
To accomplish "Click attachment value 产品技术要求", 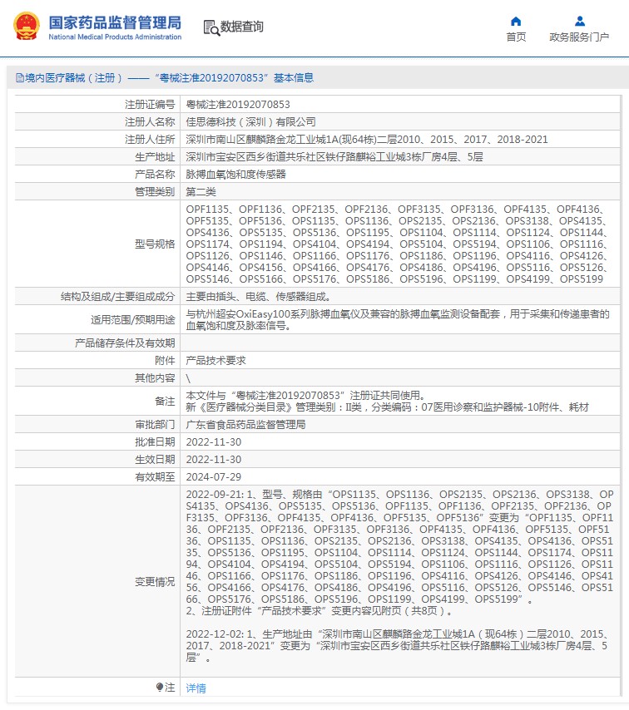I will [x=215, y=361].
